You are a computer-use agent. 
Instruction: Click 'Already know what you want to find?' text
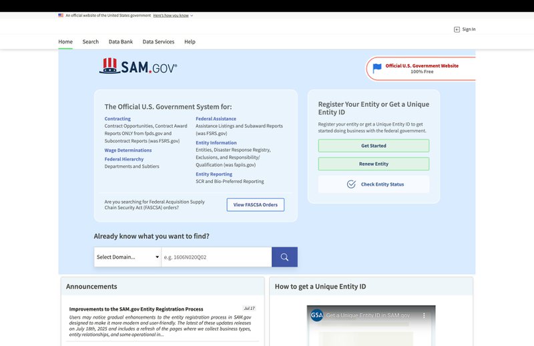coord(152,236)
